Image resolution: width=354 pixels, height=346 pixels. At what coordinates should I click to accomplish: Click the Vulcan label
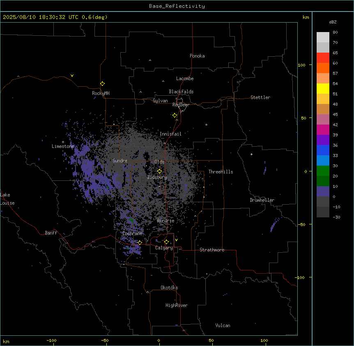click(223, 325)
